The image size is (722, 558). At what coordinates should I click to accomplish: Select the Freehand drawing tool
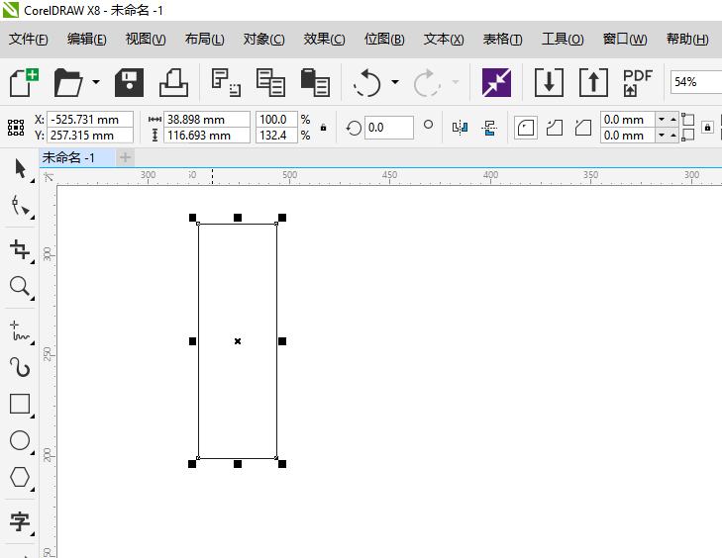pyautogui.click(x=19, y=330)
